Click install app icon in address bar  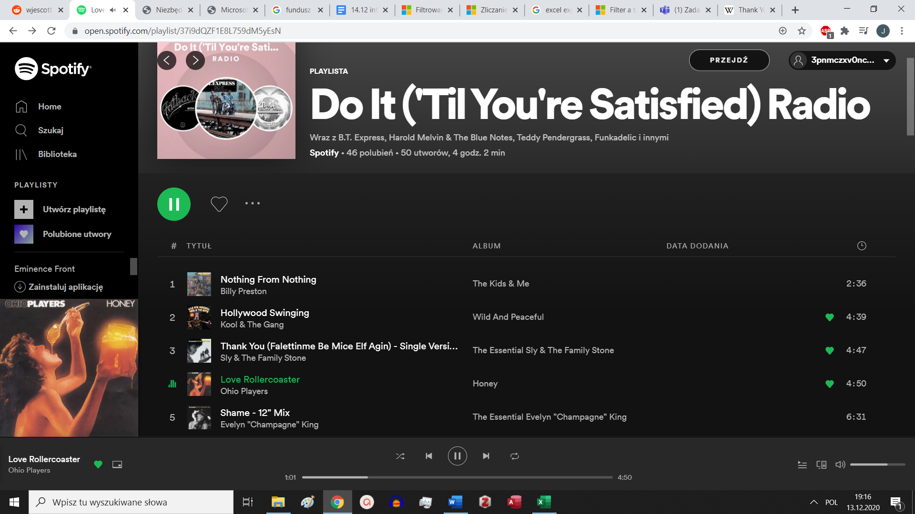(783, 31)
